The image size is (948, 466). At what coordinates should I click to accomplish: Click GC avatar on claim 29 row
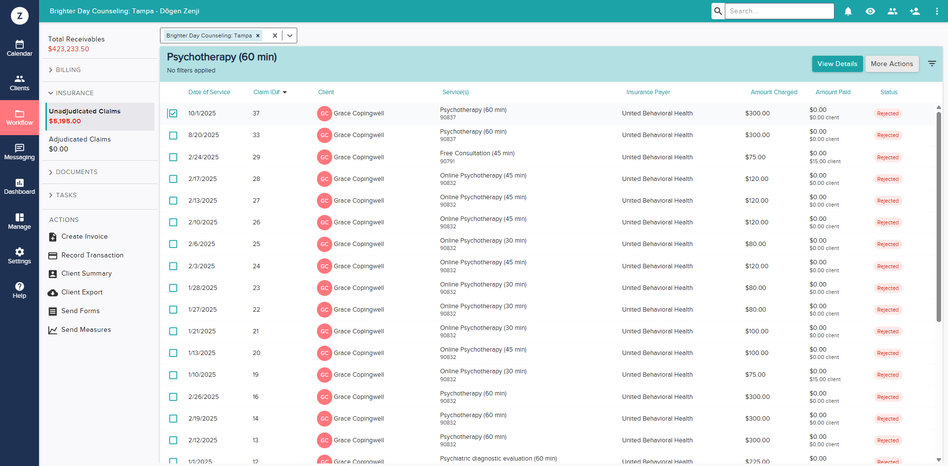coord(324,157)
